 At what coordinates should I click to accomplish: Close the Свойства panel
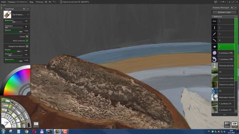coord(28,9)
